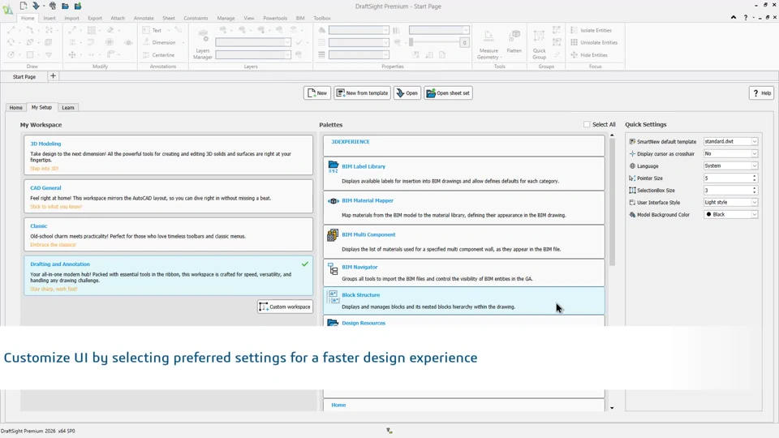Open the BIM ribbon tab
The height and width of the screenshot is (438, 779).
pyautogui.click(x=300, y=18)
